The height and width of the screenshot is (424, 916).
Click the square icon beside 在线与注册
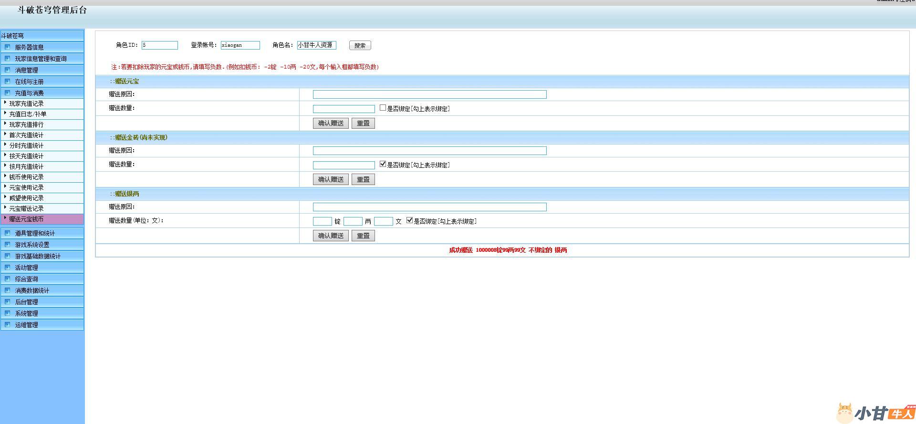[7, 81]
